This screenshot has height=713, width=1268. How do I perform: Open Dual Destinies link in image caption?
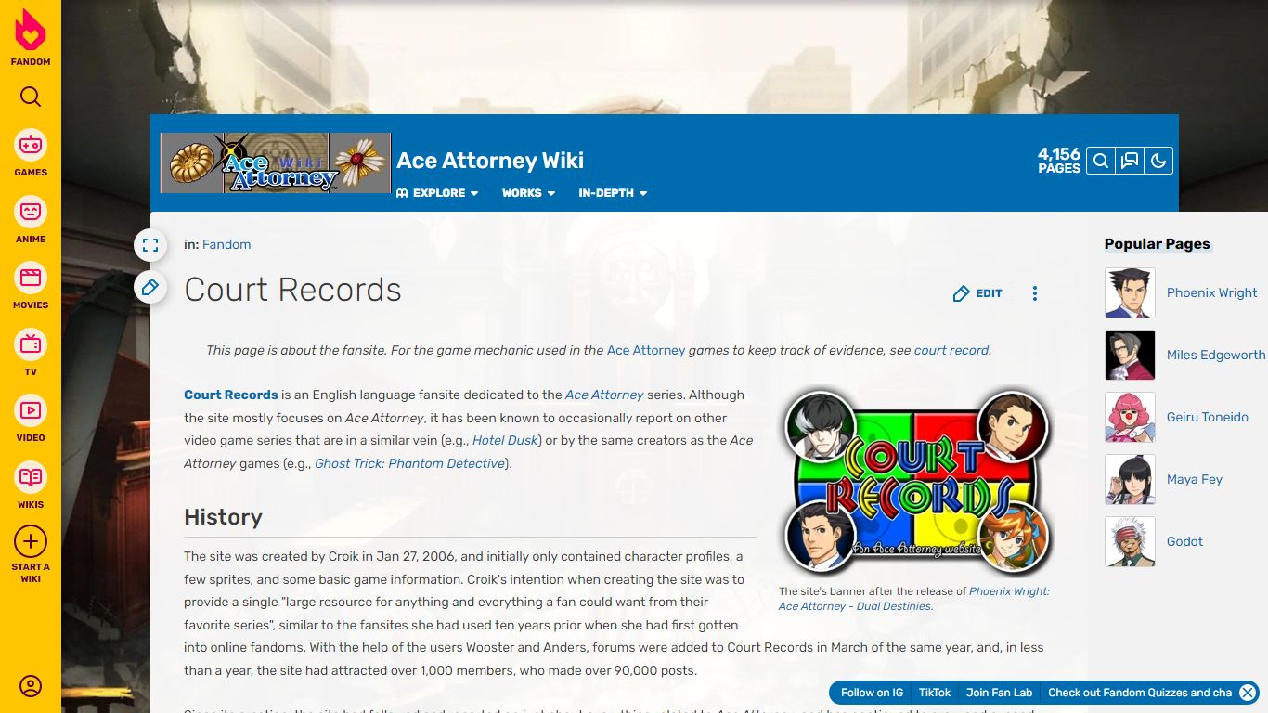click(914, 599)
